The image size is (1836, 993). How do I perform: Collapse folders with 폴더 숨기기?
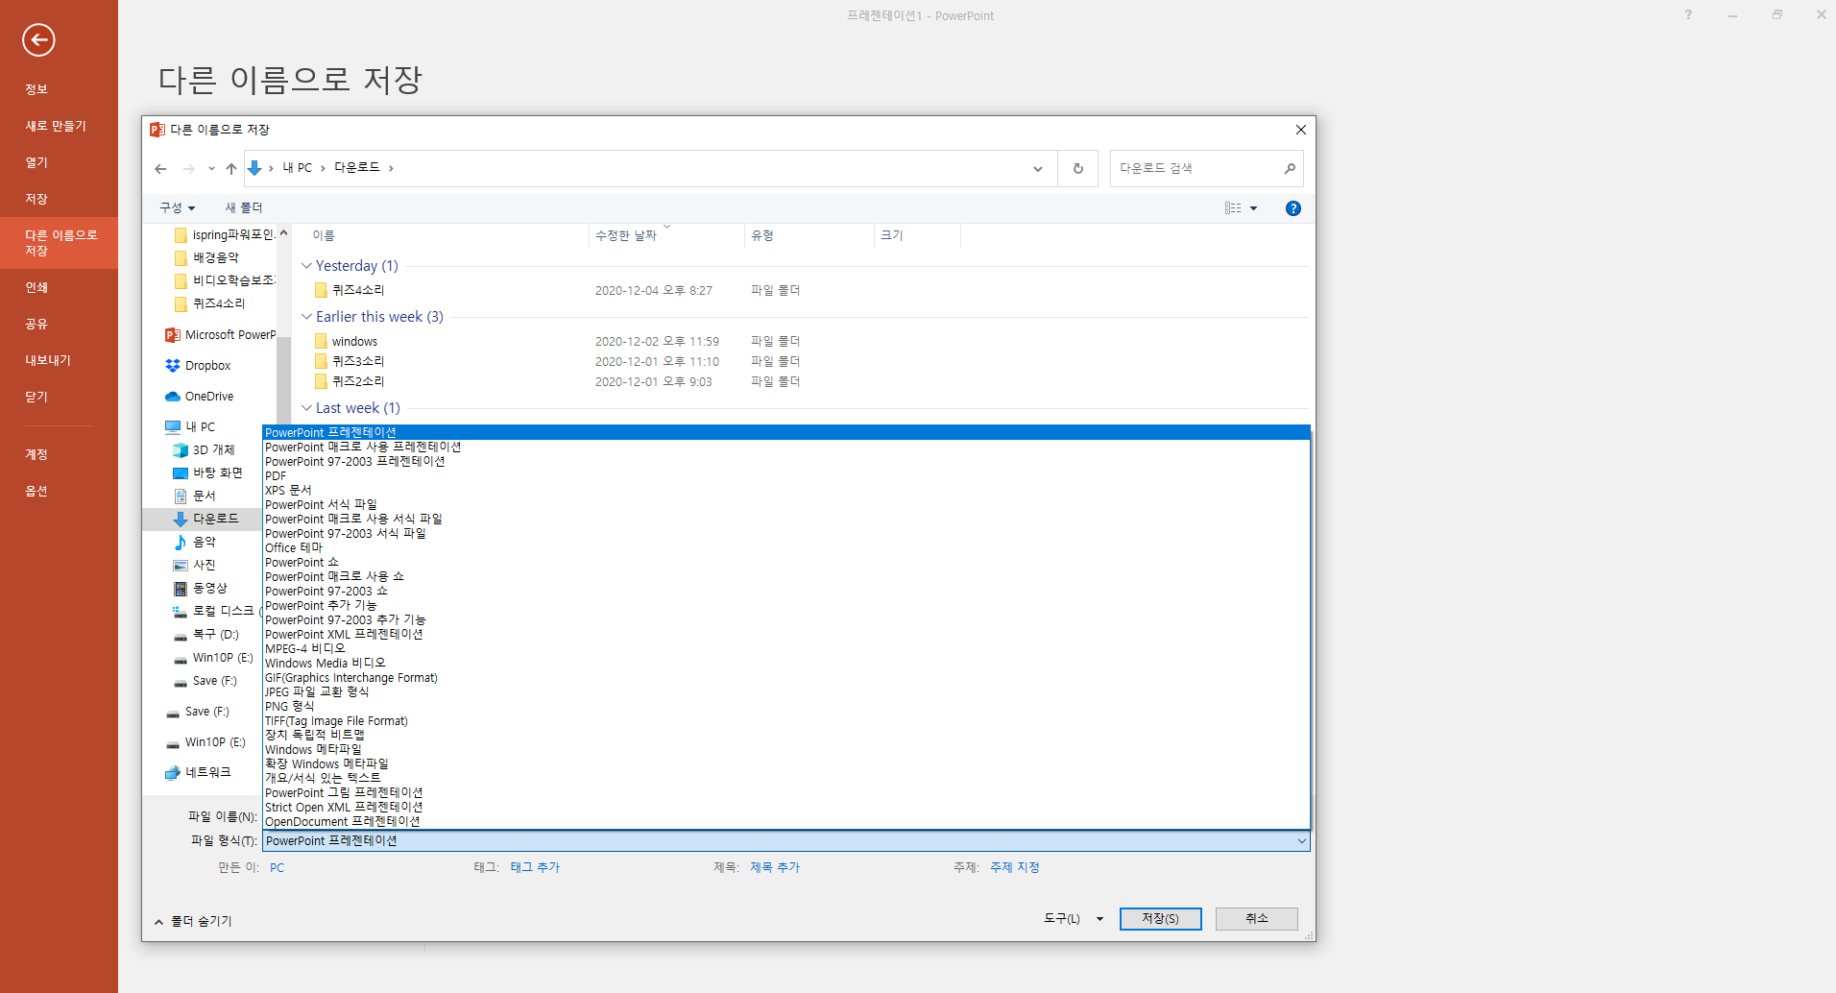pyautogui.click(x=193, y=922)
